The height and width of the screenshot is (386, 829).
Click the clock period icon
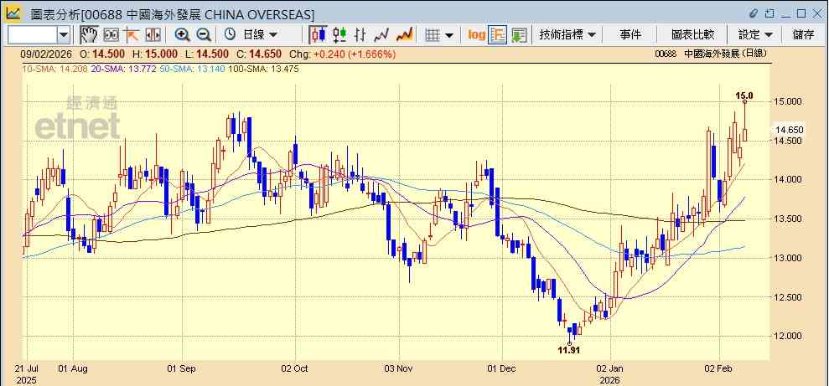[230, 35]
